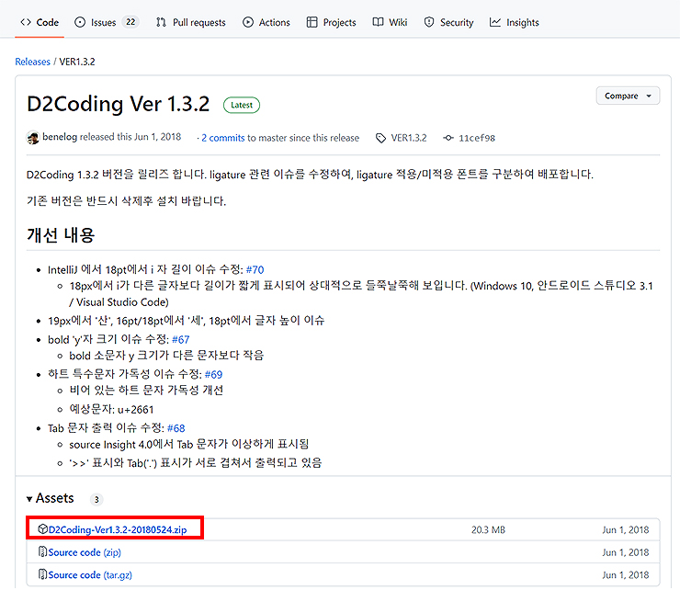680x590 pixels.
Task: Click the Issues count badge 22
Action: pyautogui.click(x=130, y=22)
